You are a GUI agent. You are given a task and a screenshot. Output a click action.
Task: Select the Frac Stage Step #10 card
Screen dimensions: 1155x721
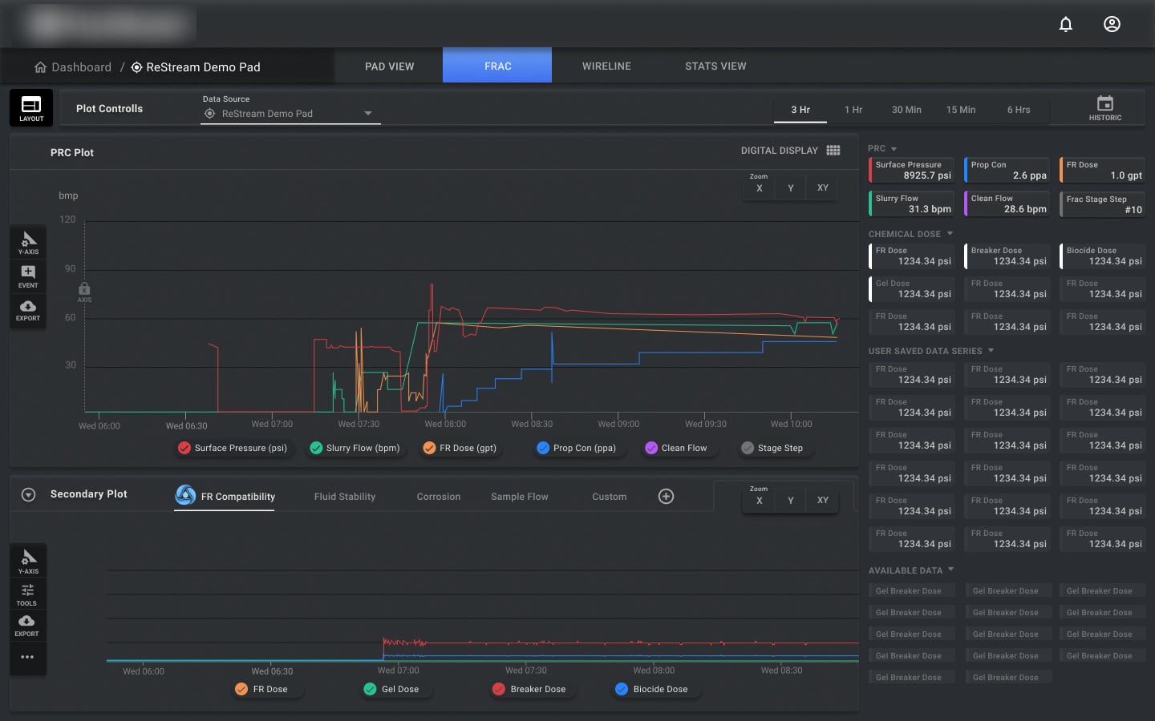click(1102, 204)
